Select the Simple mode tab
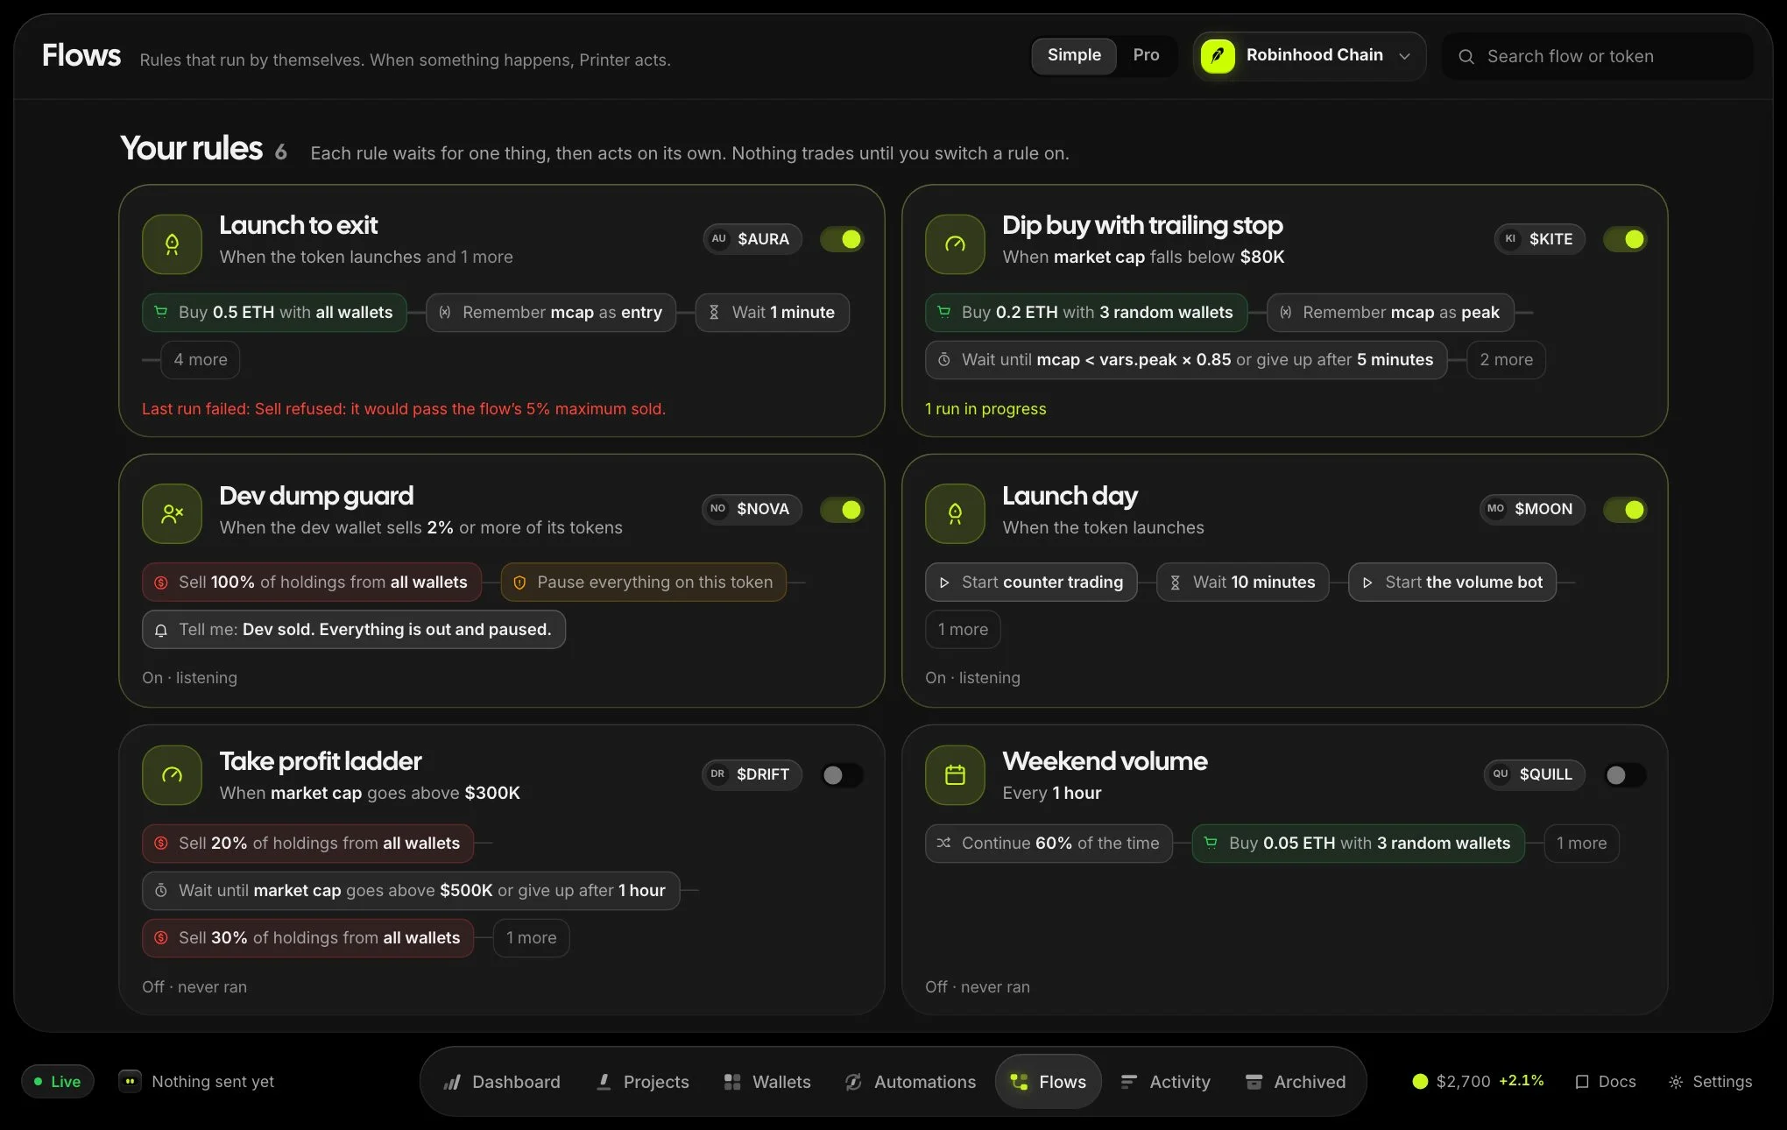 click(1074, 55)
